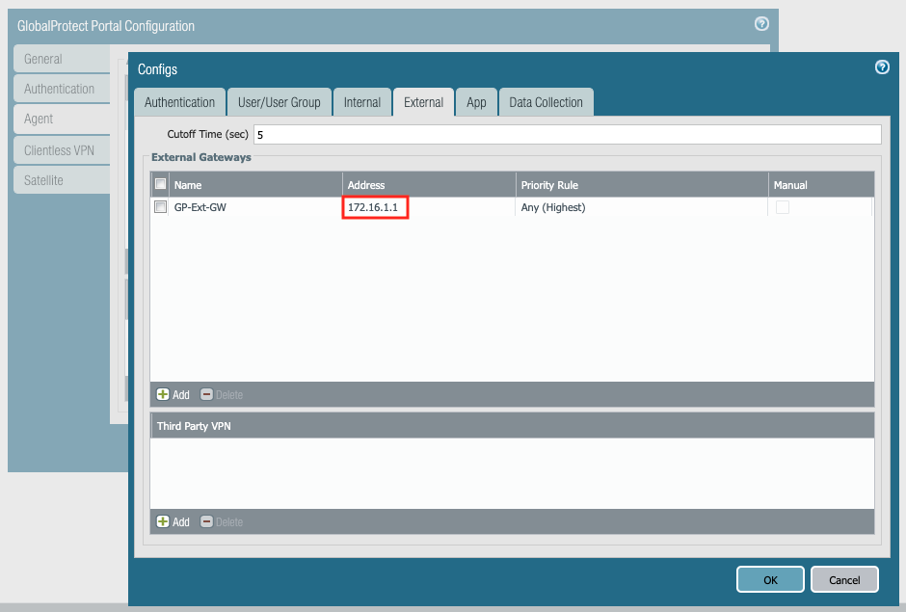
Task: Open Agent tab in Portal Configuration window
Action: 62,120
